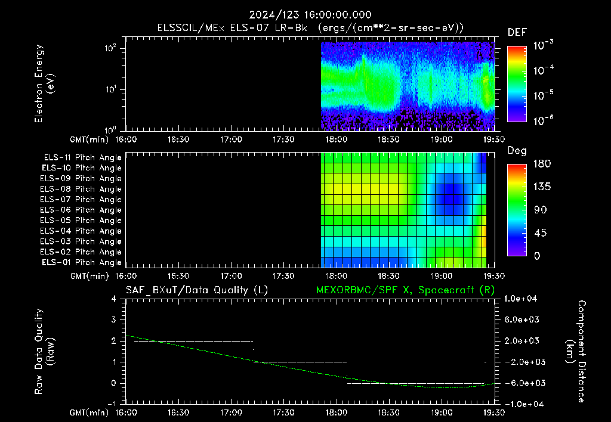Click the DEF legend title

coord(517,32)
